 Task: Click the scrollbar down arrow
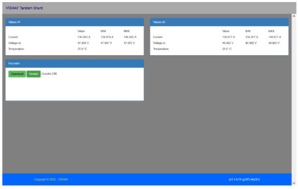click(x=294, y=183)
